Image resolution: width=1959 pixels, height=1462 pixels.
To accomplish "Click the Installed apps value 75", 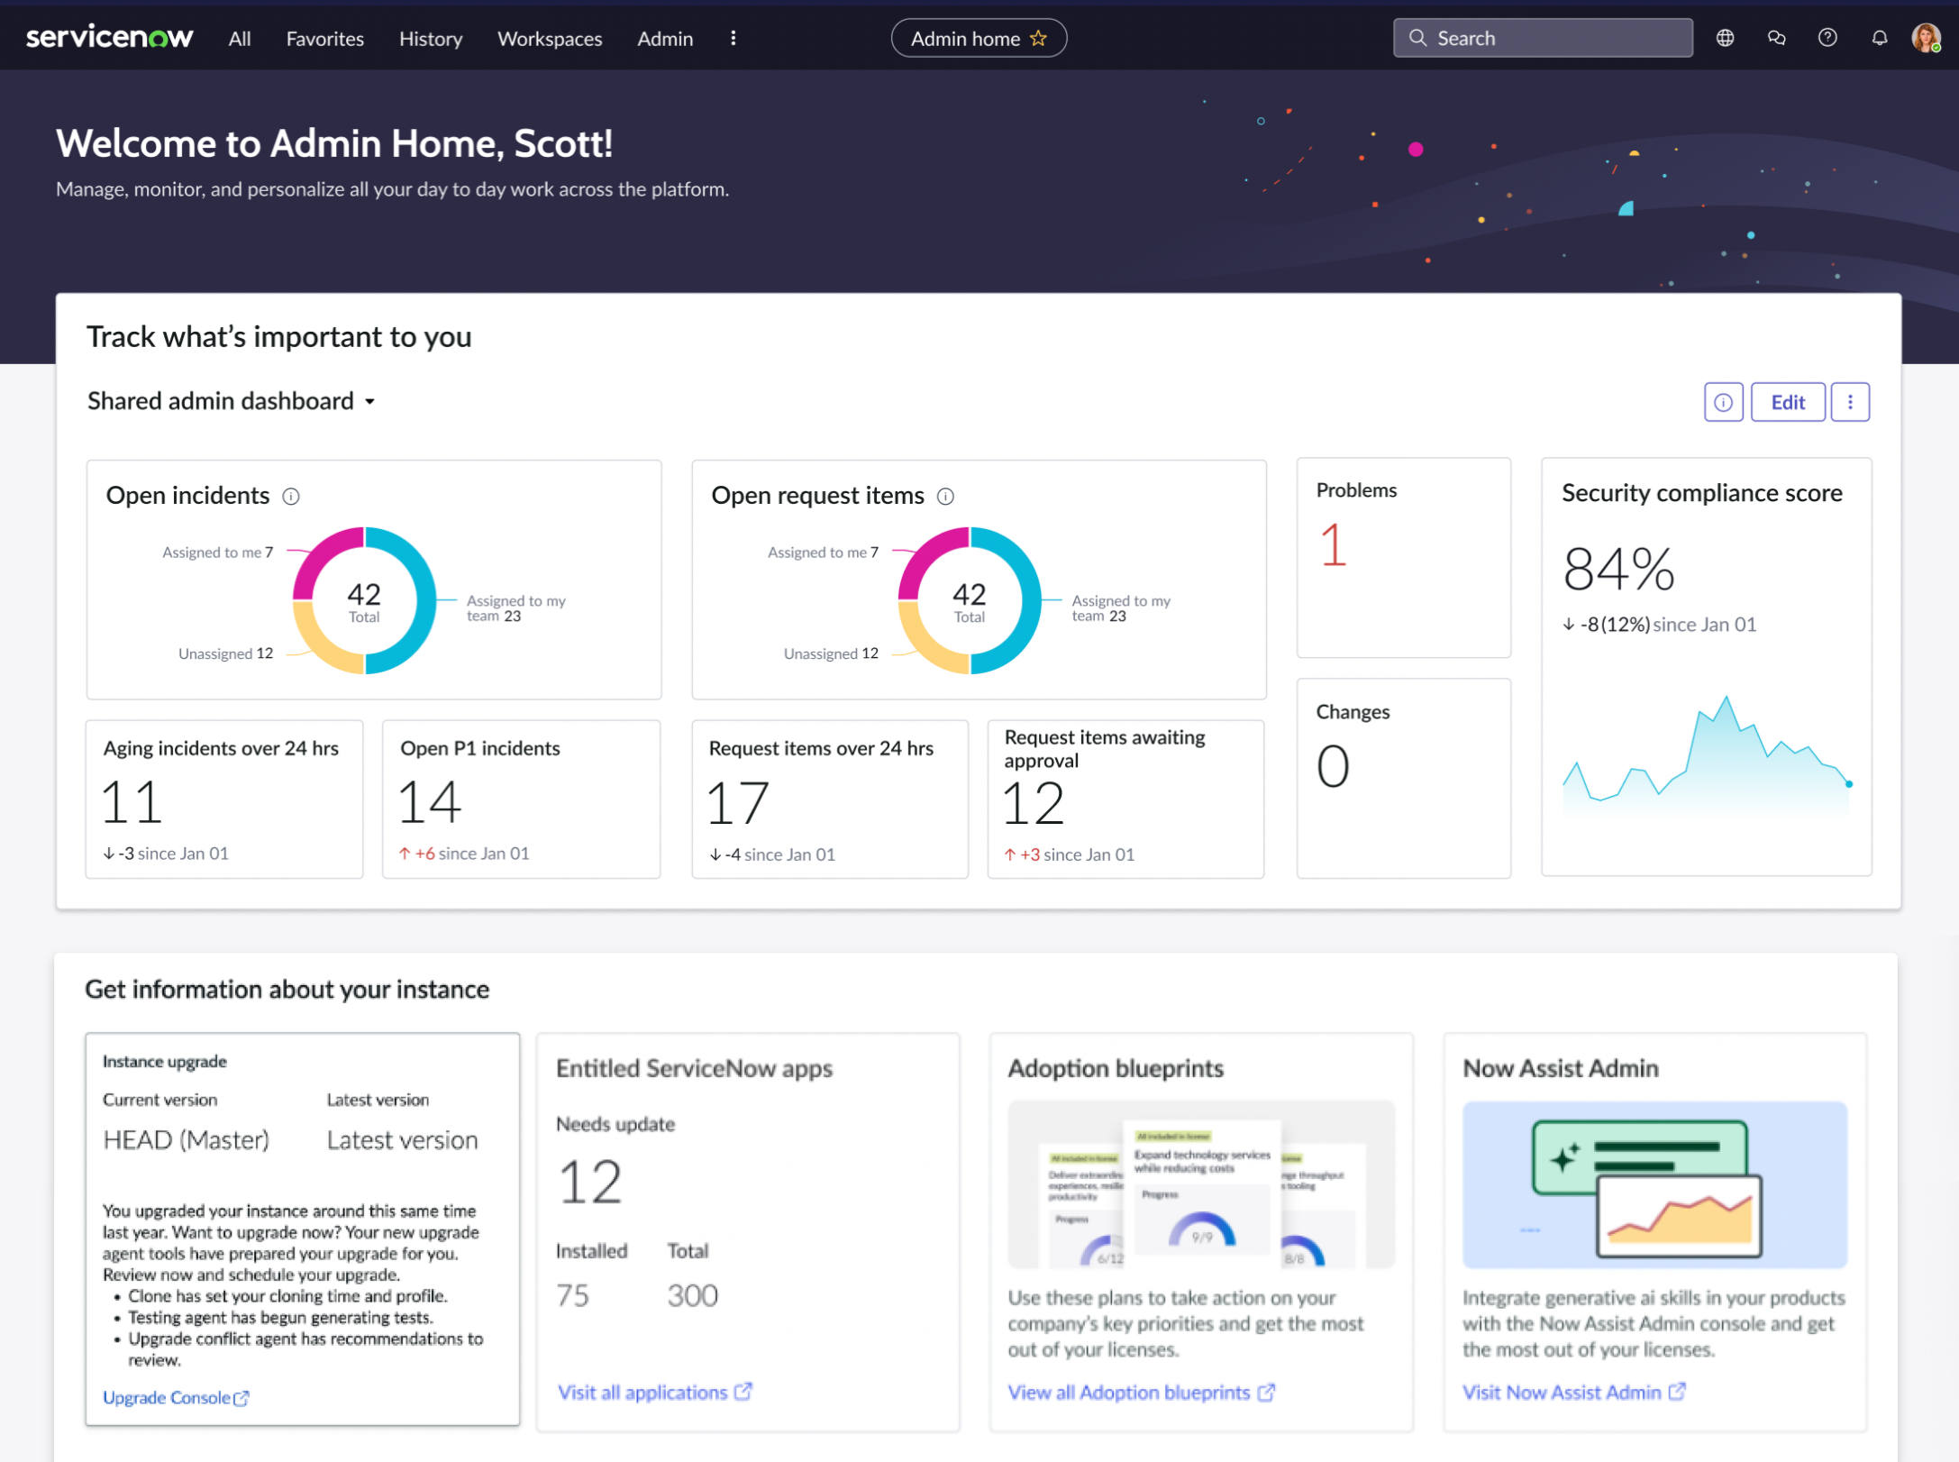I will (572, 1295).
